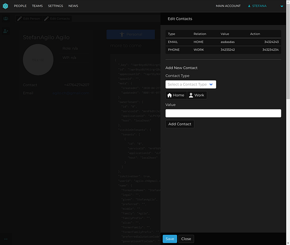This screenshot has height=245, width=290.
Task: Select the Work relation option
Action: (197, 95)
